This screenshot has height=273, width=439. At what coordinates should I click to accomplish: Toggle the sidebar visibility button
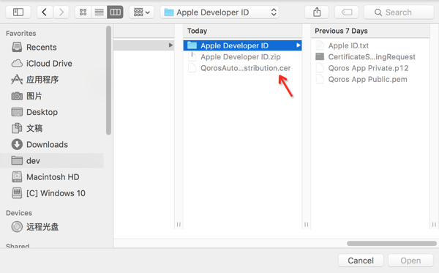[x=18, y=12]
